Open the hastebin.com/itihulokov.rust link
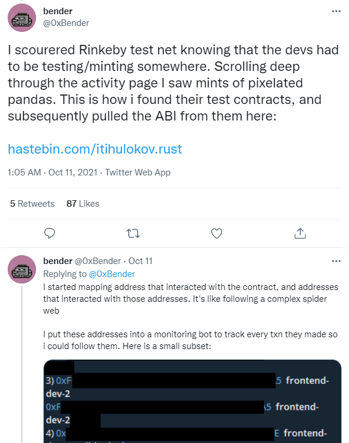349x443 pixels. [x=95, y=149]
